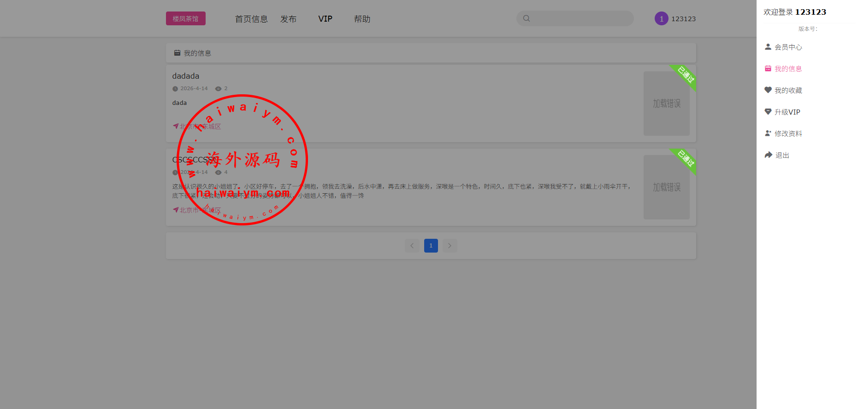The width and height of the screenshot is (858, 409).
Task: Open the 帮助 nav item
Action: 362,19
